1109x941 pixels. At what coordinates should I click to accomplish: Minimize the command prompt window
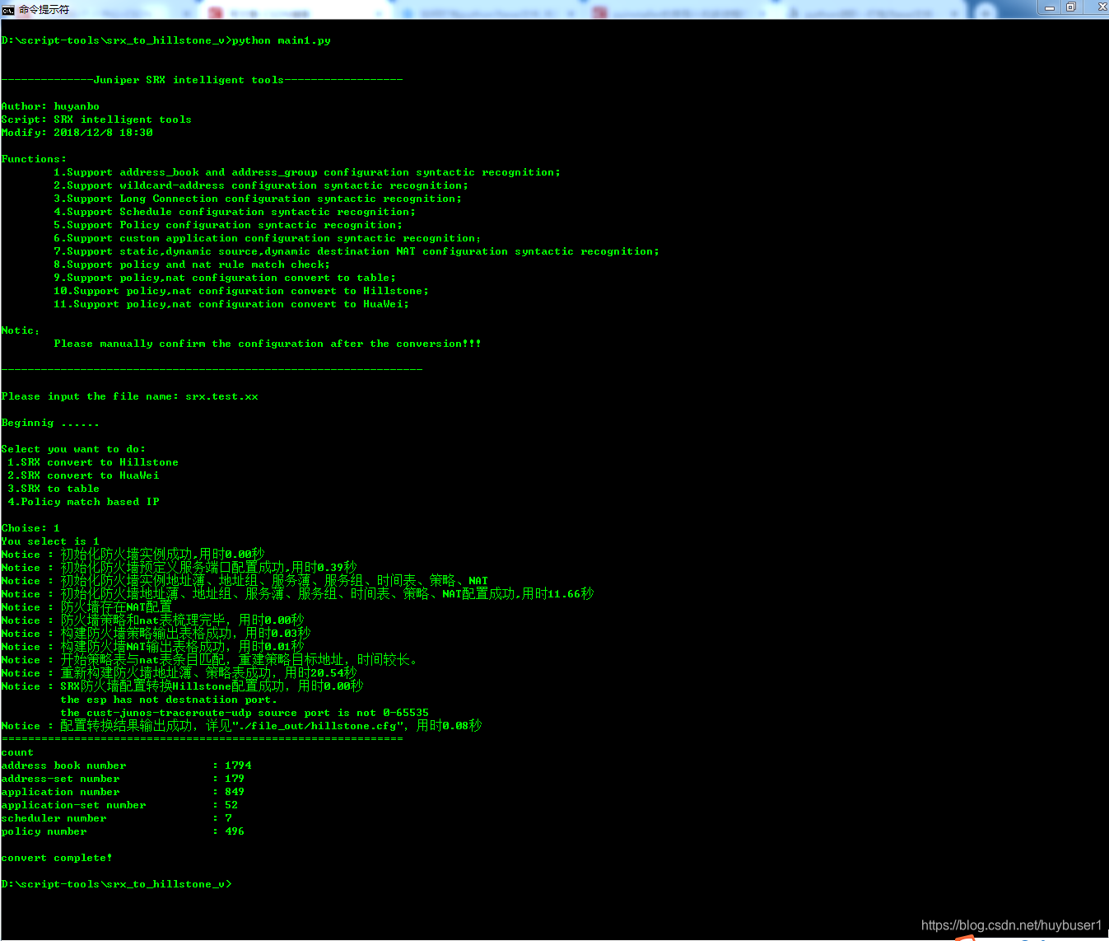(x=1049, y=7)
